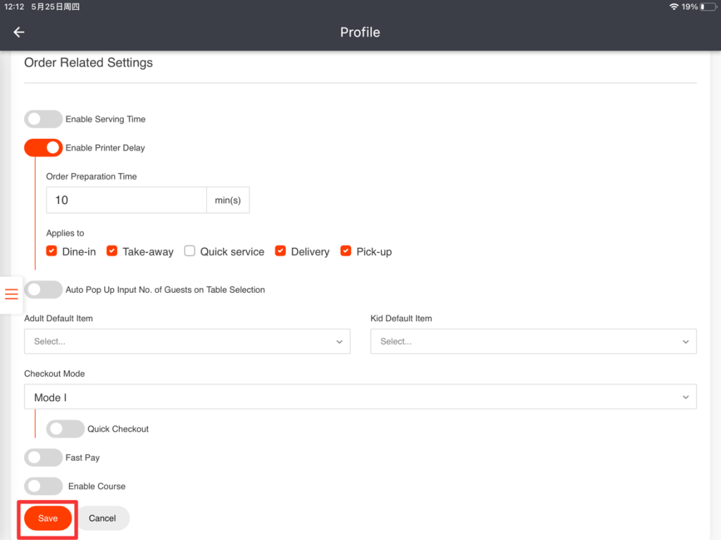
Task: Open the orange hamburger side menu
Action: (11, 294)
